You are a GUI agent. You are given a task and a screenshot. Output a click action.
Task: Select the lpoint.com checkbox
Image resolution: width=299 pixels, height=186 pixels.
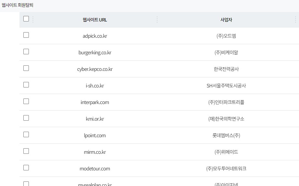(26, 135)
